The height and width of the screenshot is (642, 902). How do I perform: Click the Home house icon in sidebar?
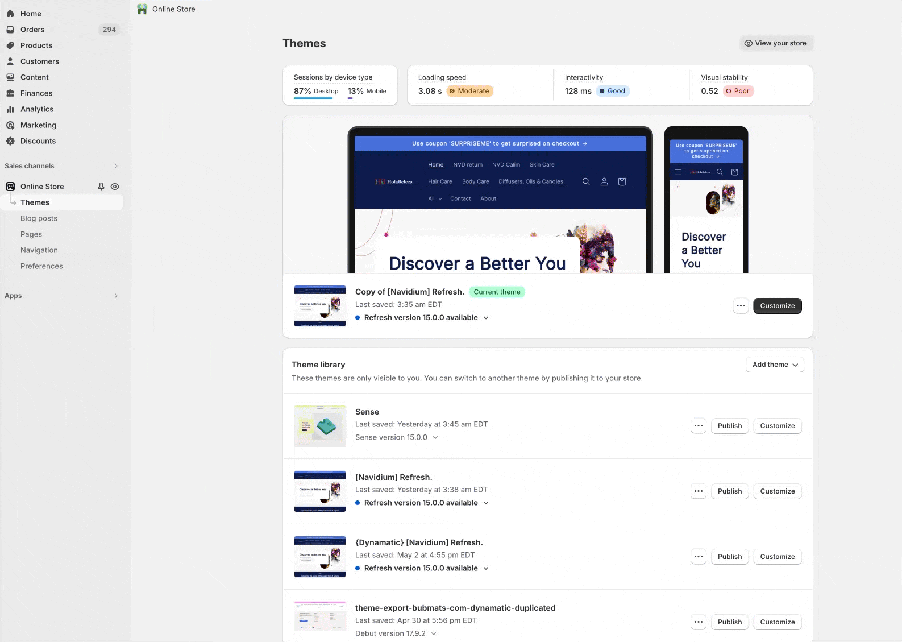point(10,14)
